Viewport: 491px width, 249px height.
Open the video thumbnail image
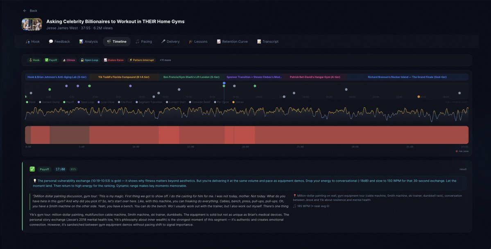(x=32, y=25)
